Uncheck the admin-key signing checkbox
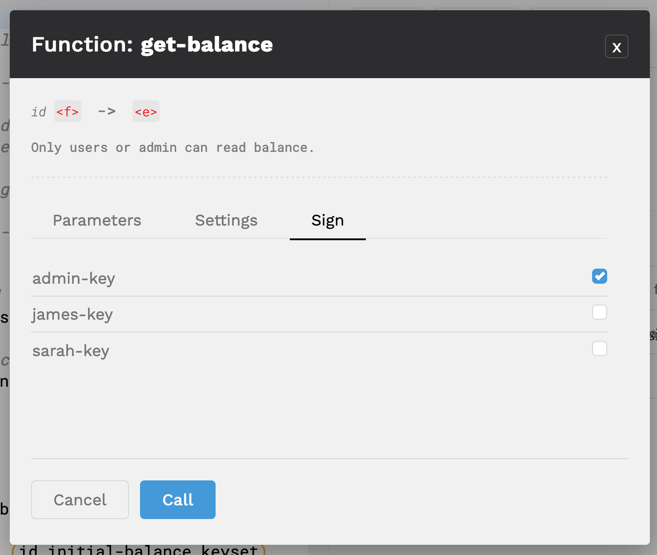 point(600,276)
